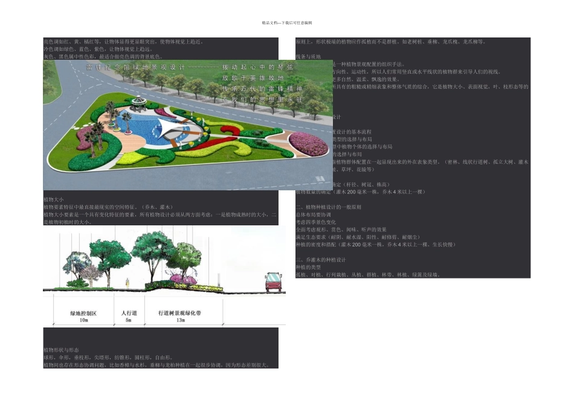The image size is (574, 406).
Task: Select the line 总体布局要协调
Action: [314, 214]
